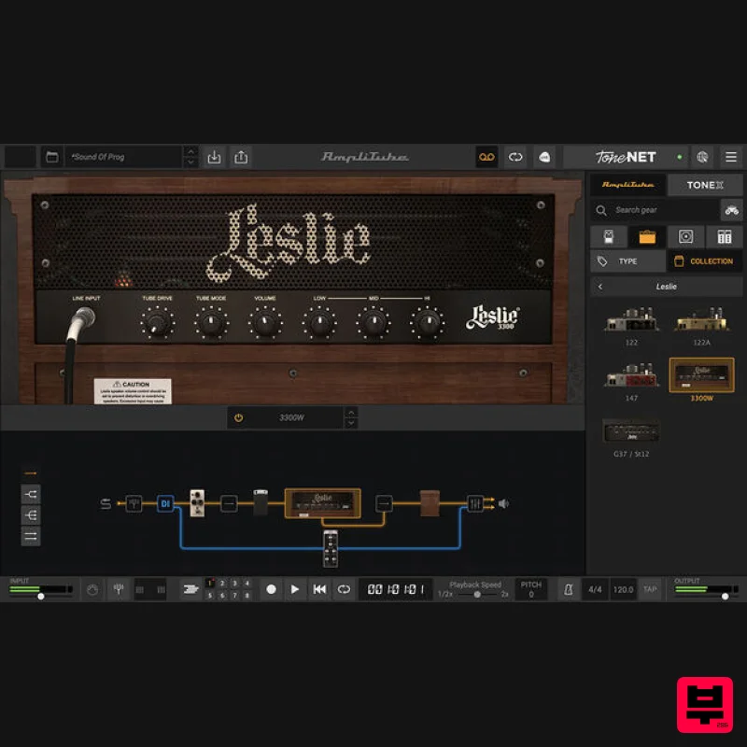This screenshot has height=747, width=747.
Task: Toggle the 3300W amp power switch
Action: click(239, 417)
